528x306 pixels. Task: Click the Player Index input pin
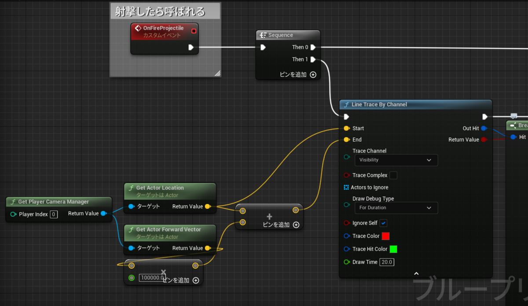(13, 214)
